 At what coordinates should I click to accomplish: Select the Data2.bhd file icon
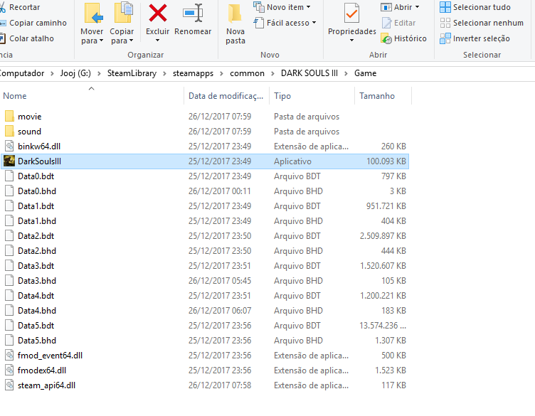pos(9,250)
